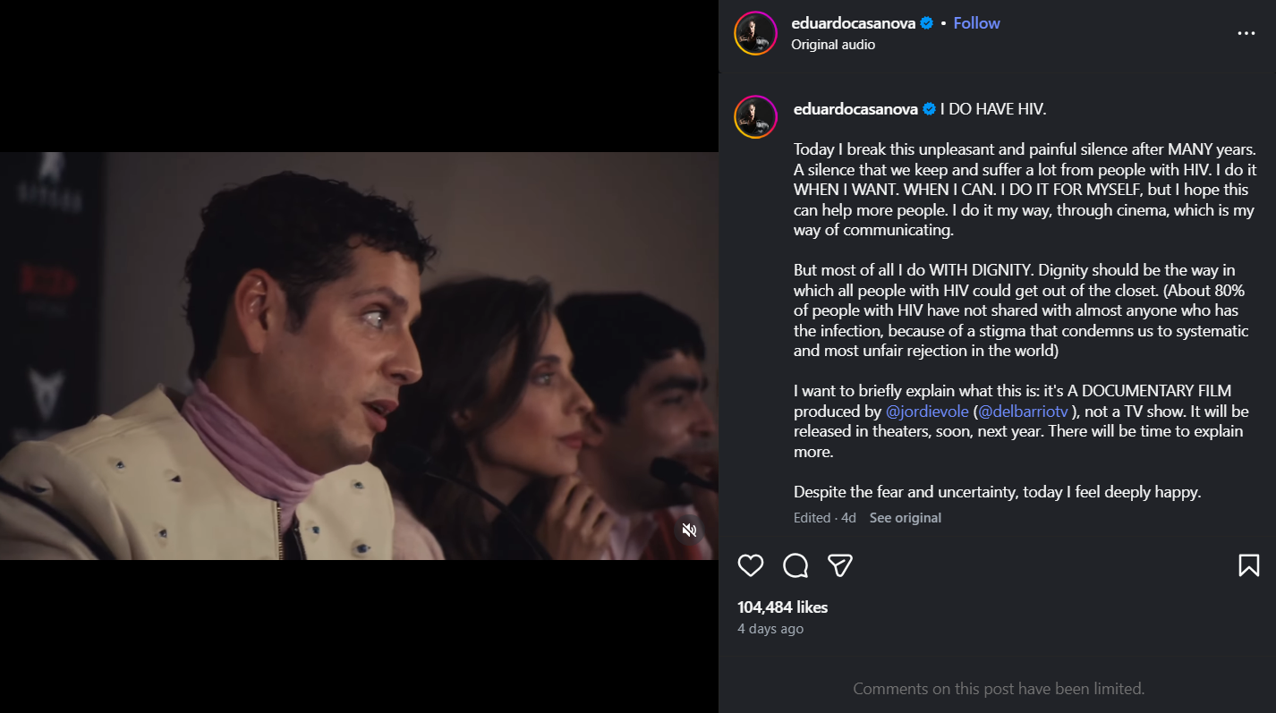Image resolution: width=1276 pixels, height=713 pixels.
Task: Save the post with the bookmark icon
Action: tap(1248, 565)
